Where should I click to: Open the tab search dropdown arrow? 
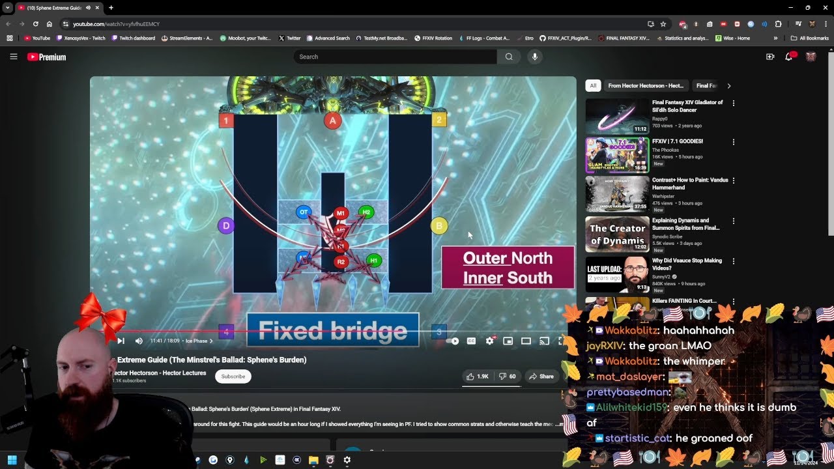pos(7,8)
